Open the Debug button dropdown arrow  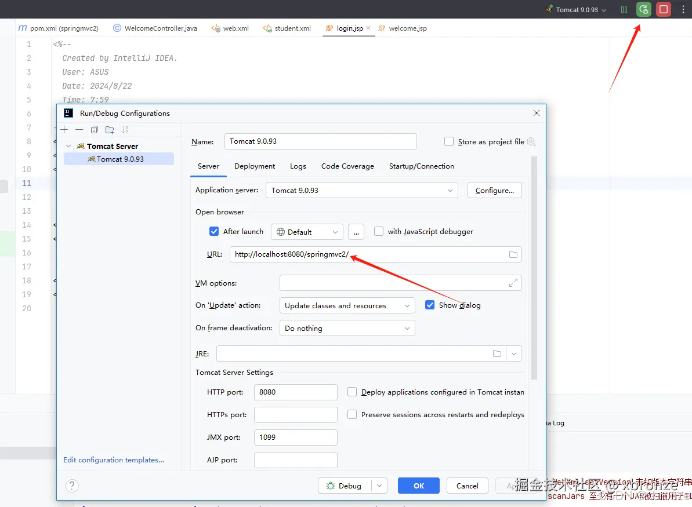(379, 486)
